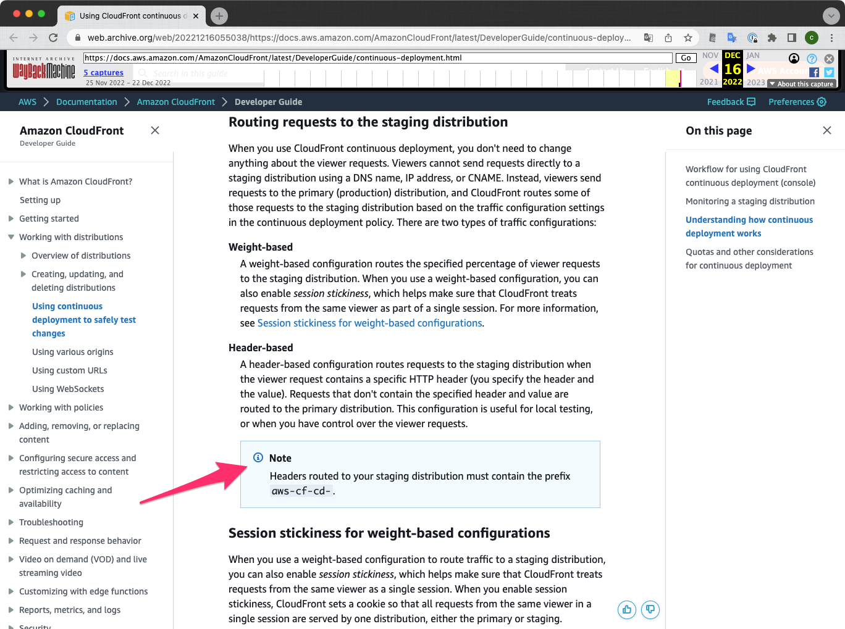The height and width of the screenshot is (629, 845).
Task: Expand Overview of distributions
Action: [23, 256]
